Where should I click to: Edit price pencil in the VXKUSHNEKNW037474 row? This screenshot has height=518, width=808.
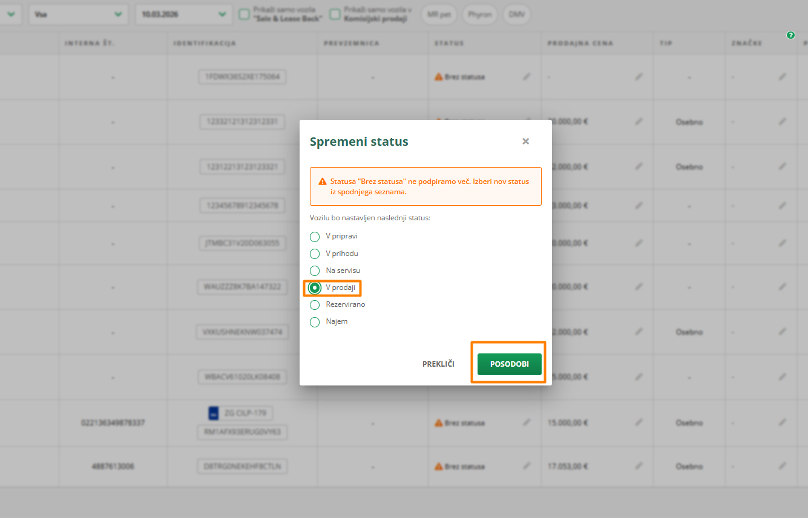pyautogui.click(x=639, y=332)
